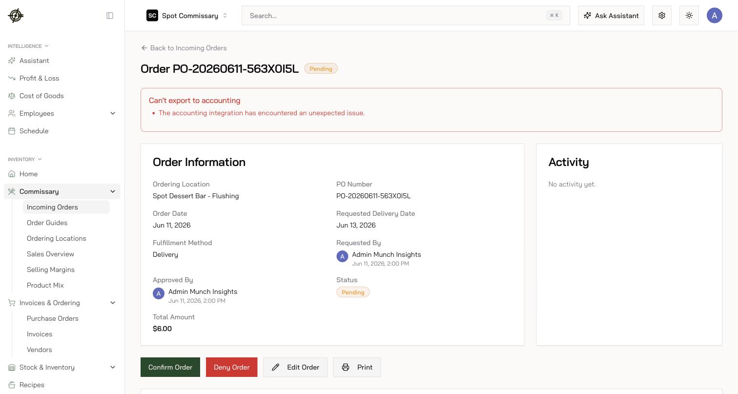
Task: Go back to Incoming Orders
Action: pyautogui.click(x=184, y=48)
